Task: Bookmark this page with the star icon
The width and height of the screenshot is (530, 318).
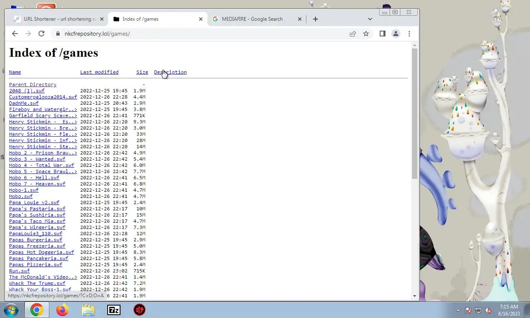Action: (x=366, y=34)
